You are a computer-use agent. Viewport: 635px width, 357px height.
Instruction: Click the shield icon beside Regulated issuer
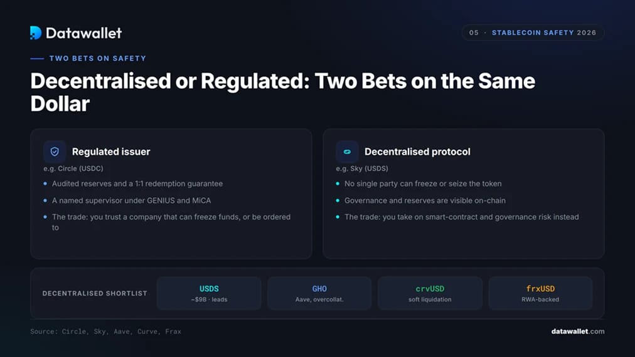55,152
